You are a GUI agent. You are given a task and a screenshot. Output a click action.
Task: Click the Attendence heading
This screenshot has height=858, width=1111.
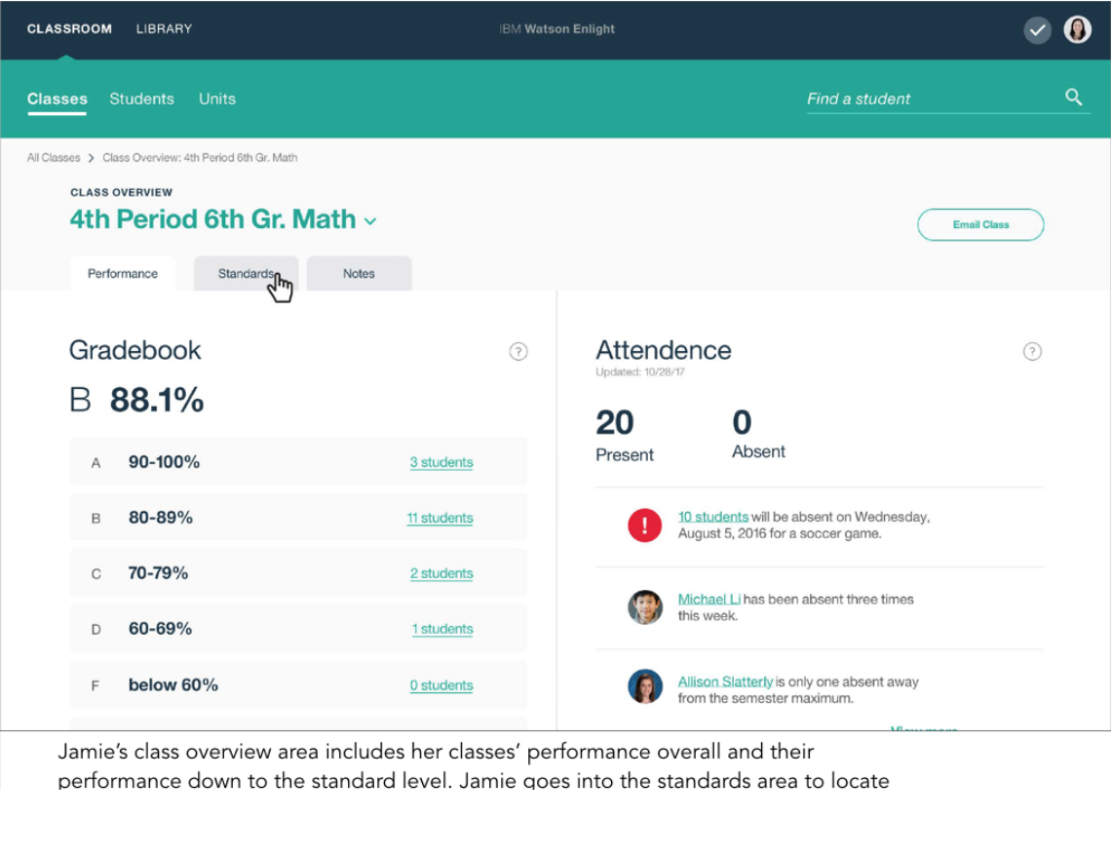[664, 350]
